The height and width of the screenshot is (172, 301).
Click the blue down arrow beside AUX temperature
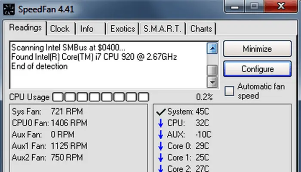click(x=161, y=135)
